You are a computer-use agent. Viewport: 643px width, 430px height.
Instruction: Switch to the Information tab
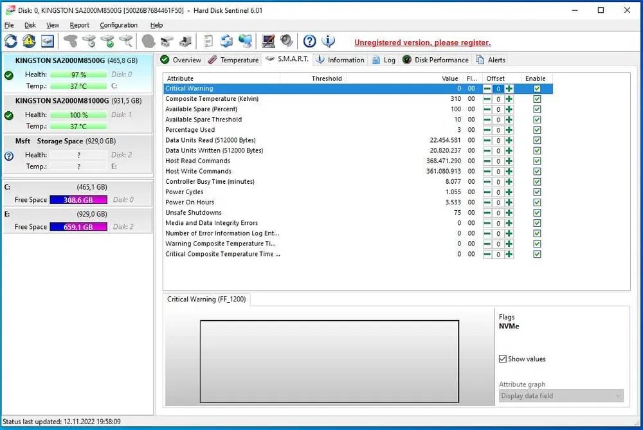coord(340,60)
